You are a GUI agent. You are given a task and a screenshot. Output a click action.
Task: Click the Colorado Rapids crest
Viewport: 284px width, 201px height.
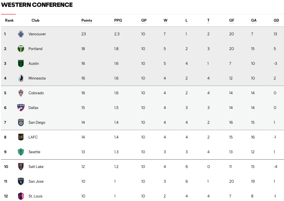click(x=21, y=93)
